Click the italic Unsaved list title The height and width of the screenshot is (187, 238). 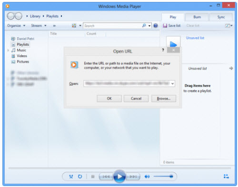(198, 69)
